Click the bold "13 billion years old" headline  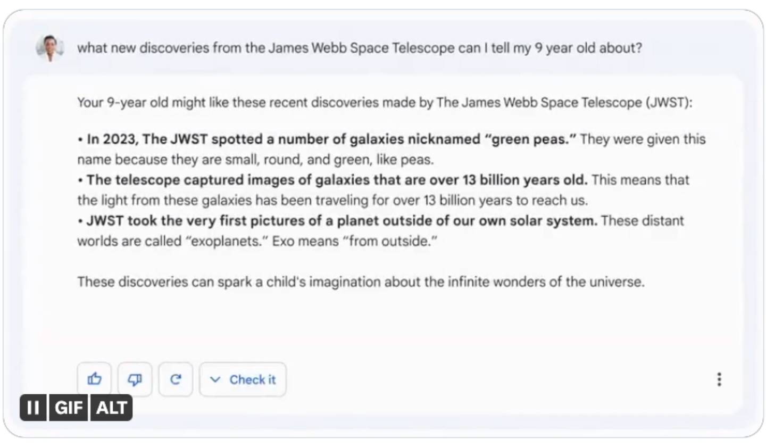pos(337,180)
